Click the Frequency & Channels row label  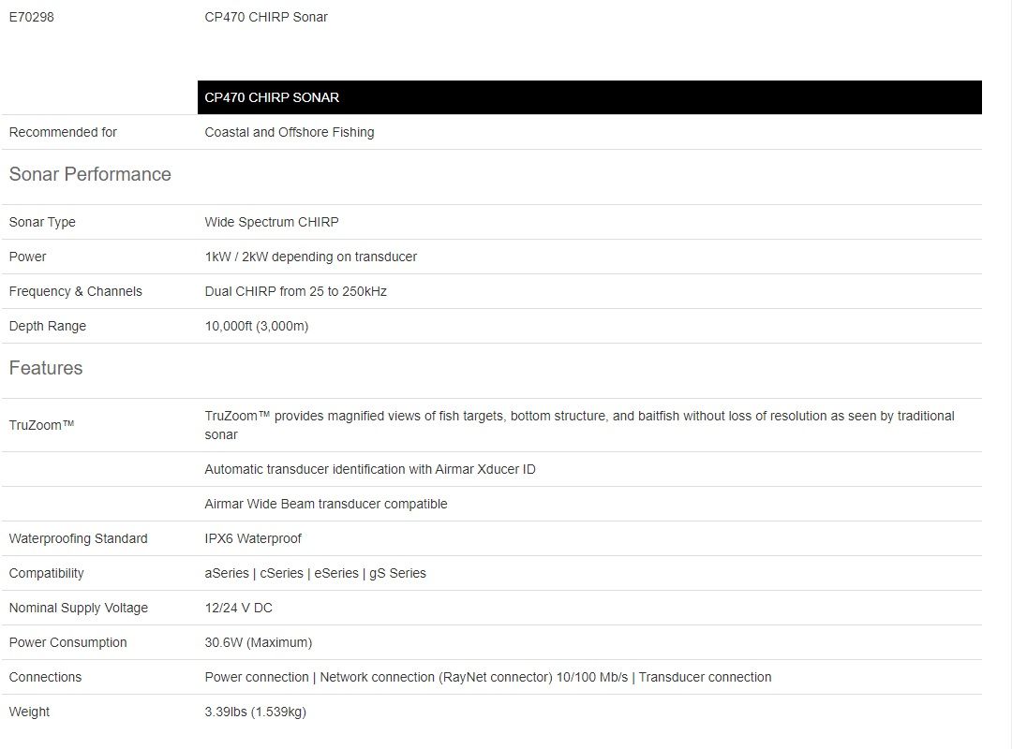76,291
